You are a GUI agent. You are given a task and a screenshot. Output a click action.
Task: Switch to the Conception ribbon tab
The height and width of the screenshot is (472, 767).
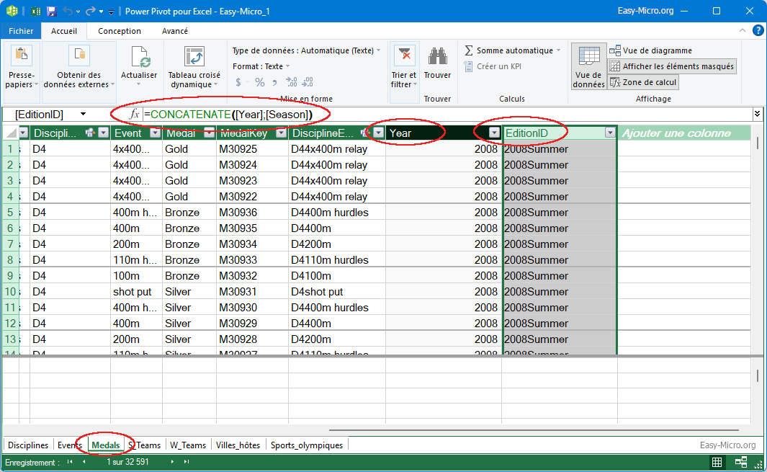click(x=120, y=31)
